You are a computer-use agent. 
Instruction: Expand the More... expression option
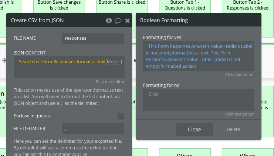(113, 62)
